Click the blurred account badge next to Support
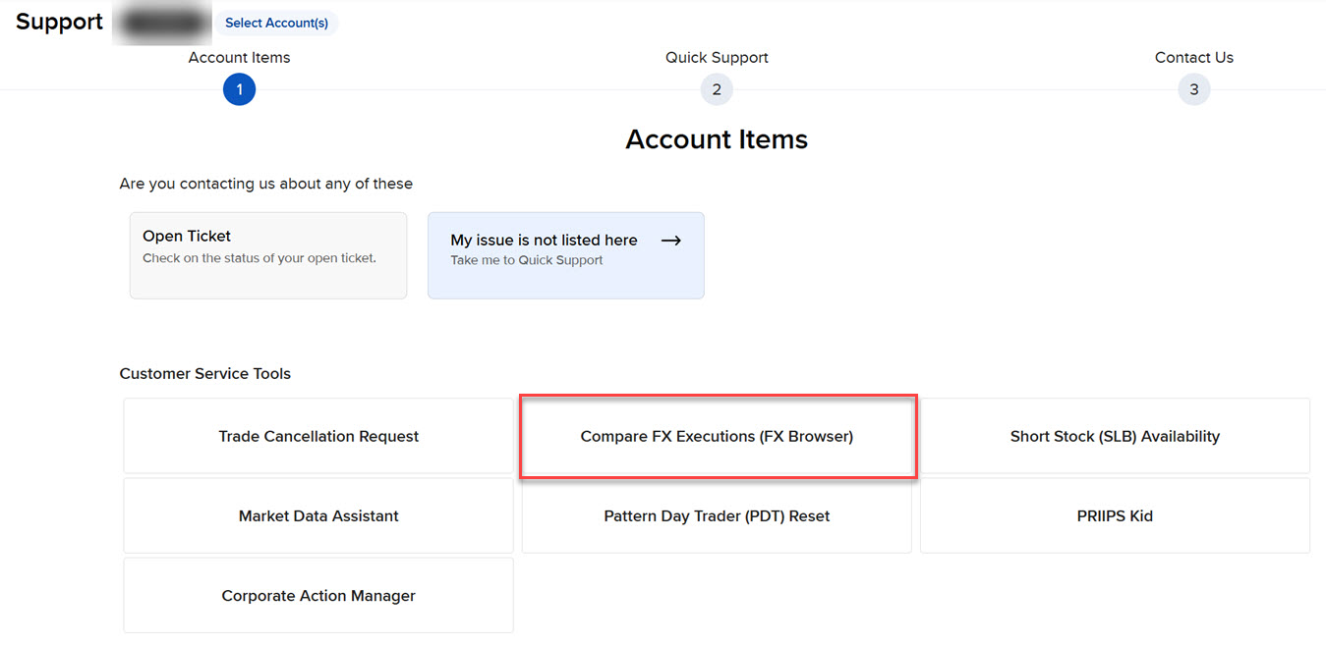This screenshot has width=1326, height=646. (162, 22)
